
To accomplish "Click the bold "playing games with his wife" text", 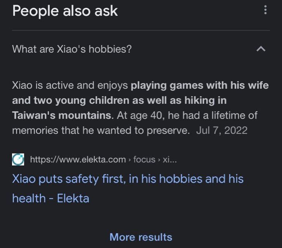I will pyautogui.click(x=199, y=85).
